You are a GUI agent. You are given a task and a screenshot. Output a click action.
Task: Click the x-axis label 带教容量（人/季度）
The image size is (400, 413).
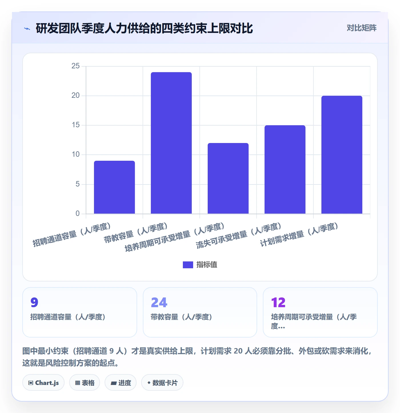[136, 233]
